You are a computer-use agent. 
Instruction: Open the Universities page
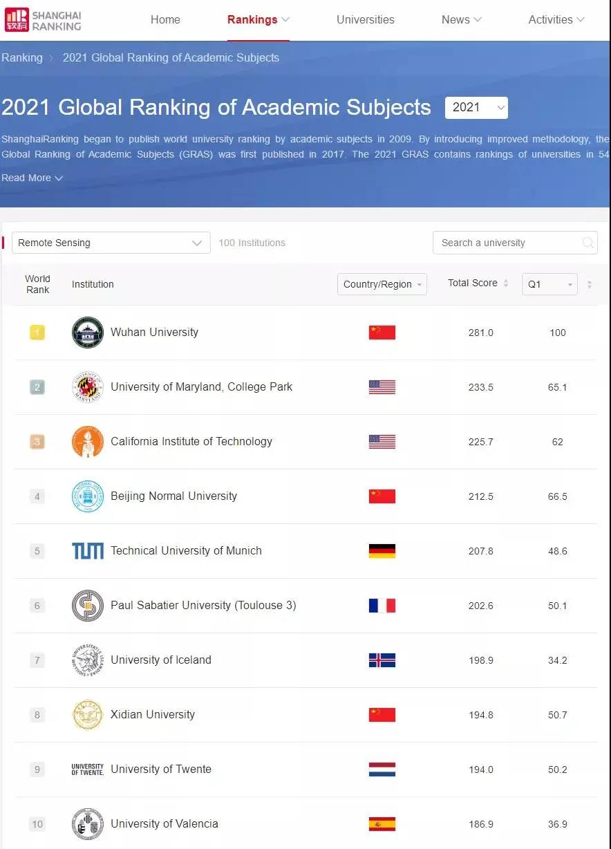click(366, 19)
